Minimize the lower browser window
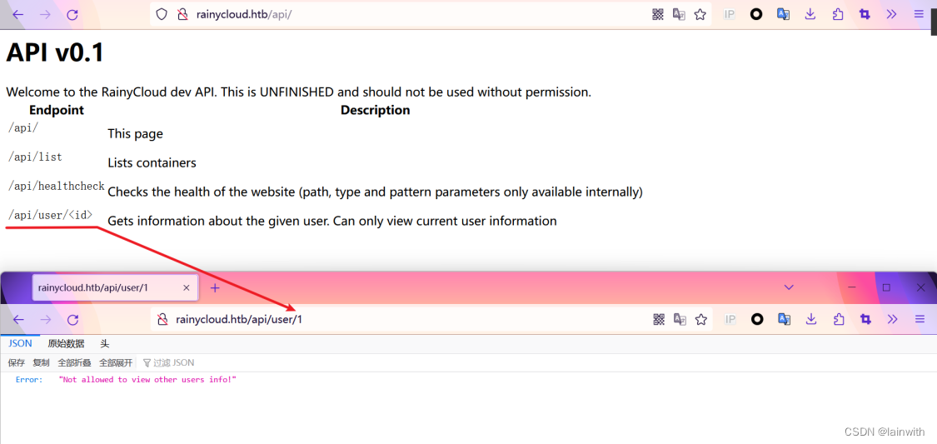 point(851,287)
